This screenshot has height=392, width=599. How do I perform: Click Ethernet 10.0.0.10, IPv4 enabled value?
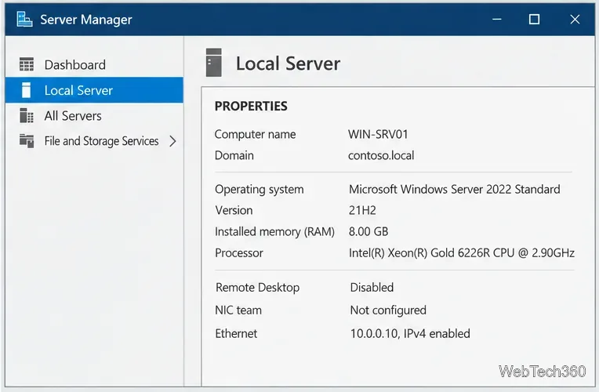[410, 333]
